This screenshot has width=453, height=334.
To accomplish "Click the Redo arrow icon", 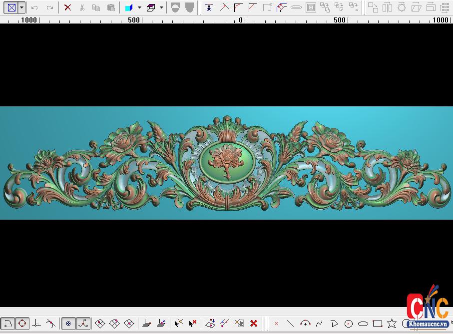I will pos(50,7).
